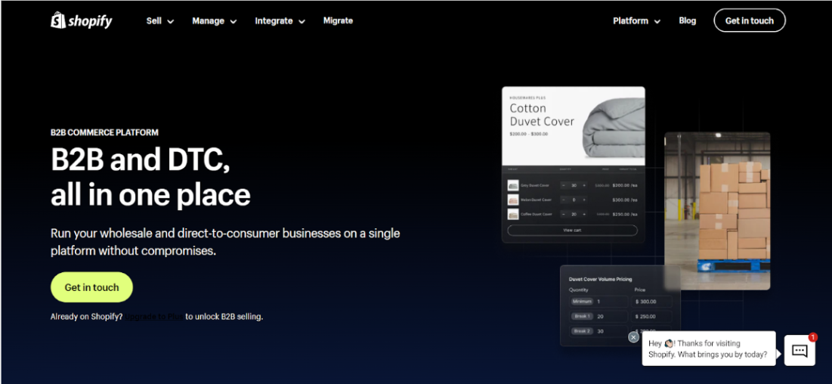The image size is (832, 384).
Task: Expand the Platform menu
Action: click(637, 21)
